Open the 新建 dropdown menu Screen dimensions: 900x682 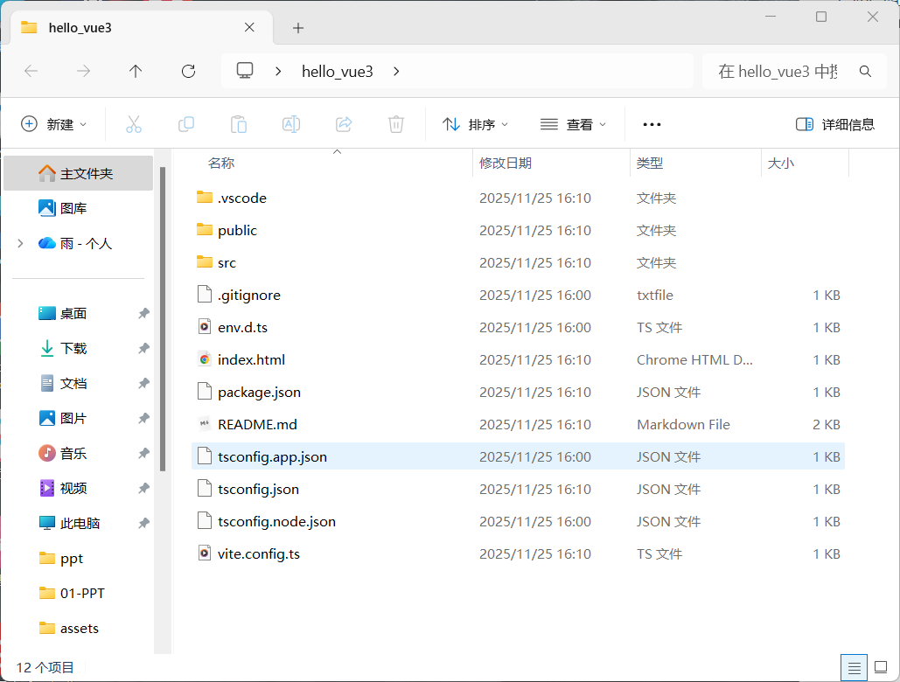(54, 124)
